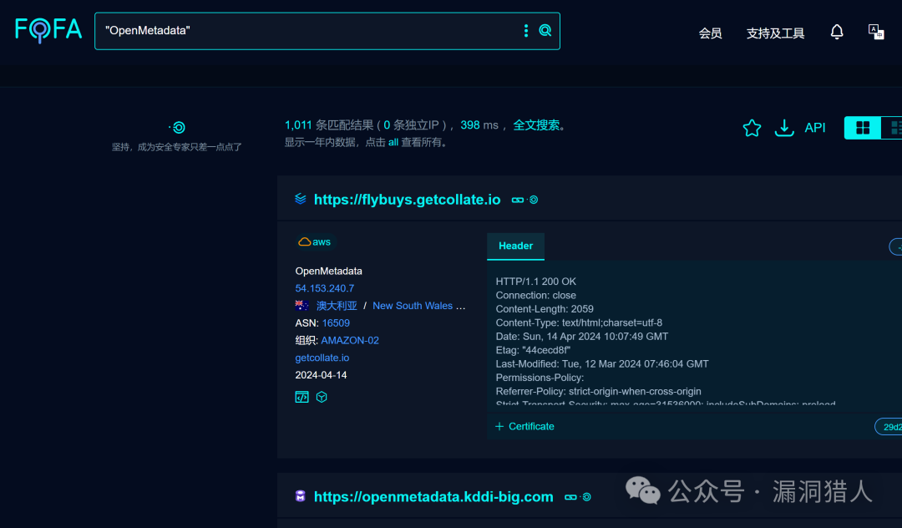902x528 pixels.
Task: Click the link chain icon after kddi-big.com
Action: pos(570,497)
